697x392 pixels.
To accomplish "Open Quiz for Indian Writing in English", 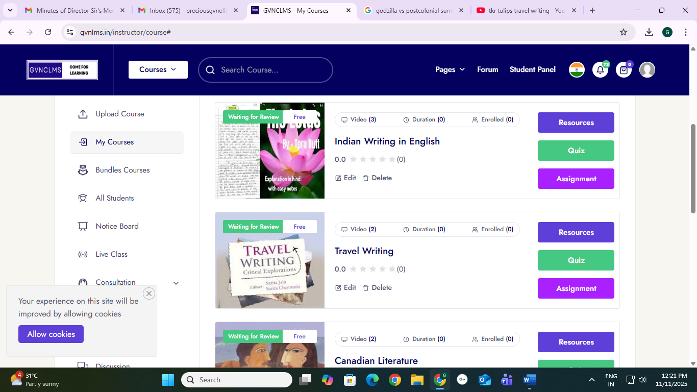I will [x=576, y=151].
